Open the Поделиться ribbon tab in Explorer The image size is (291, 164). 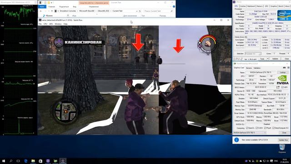pyautogui.click(x=64, y=7)
